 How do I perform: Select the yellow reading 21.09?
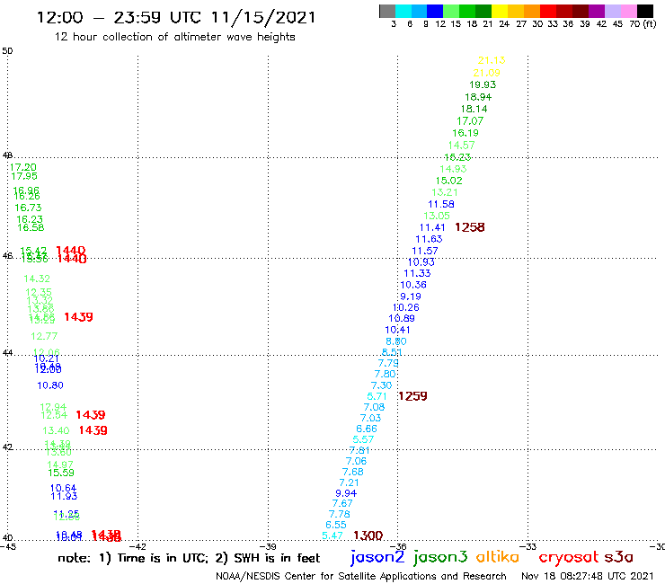pos(486,73)
